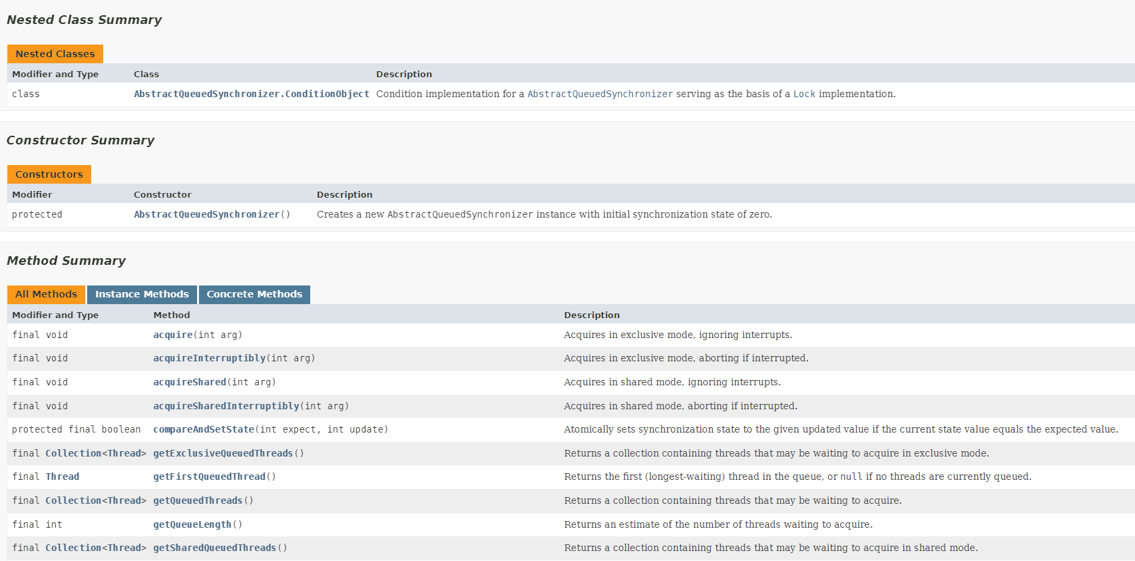1135x561 pixels.
Task: Click Collection link in getQueuedThreads row
Action: click(x=73, y=500)
